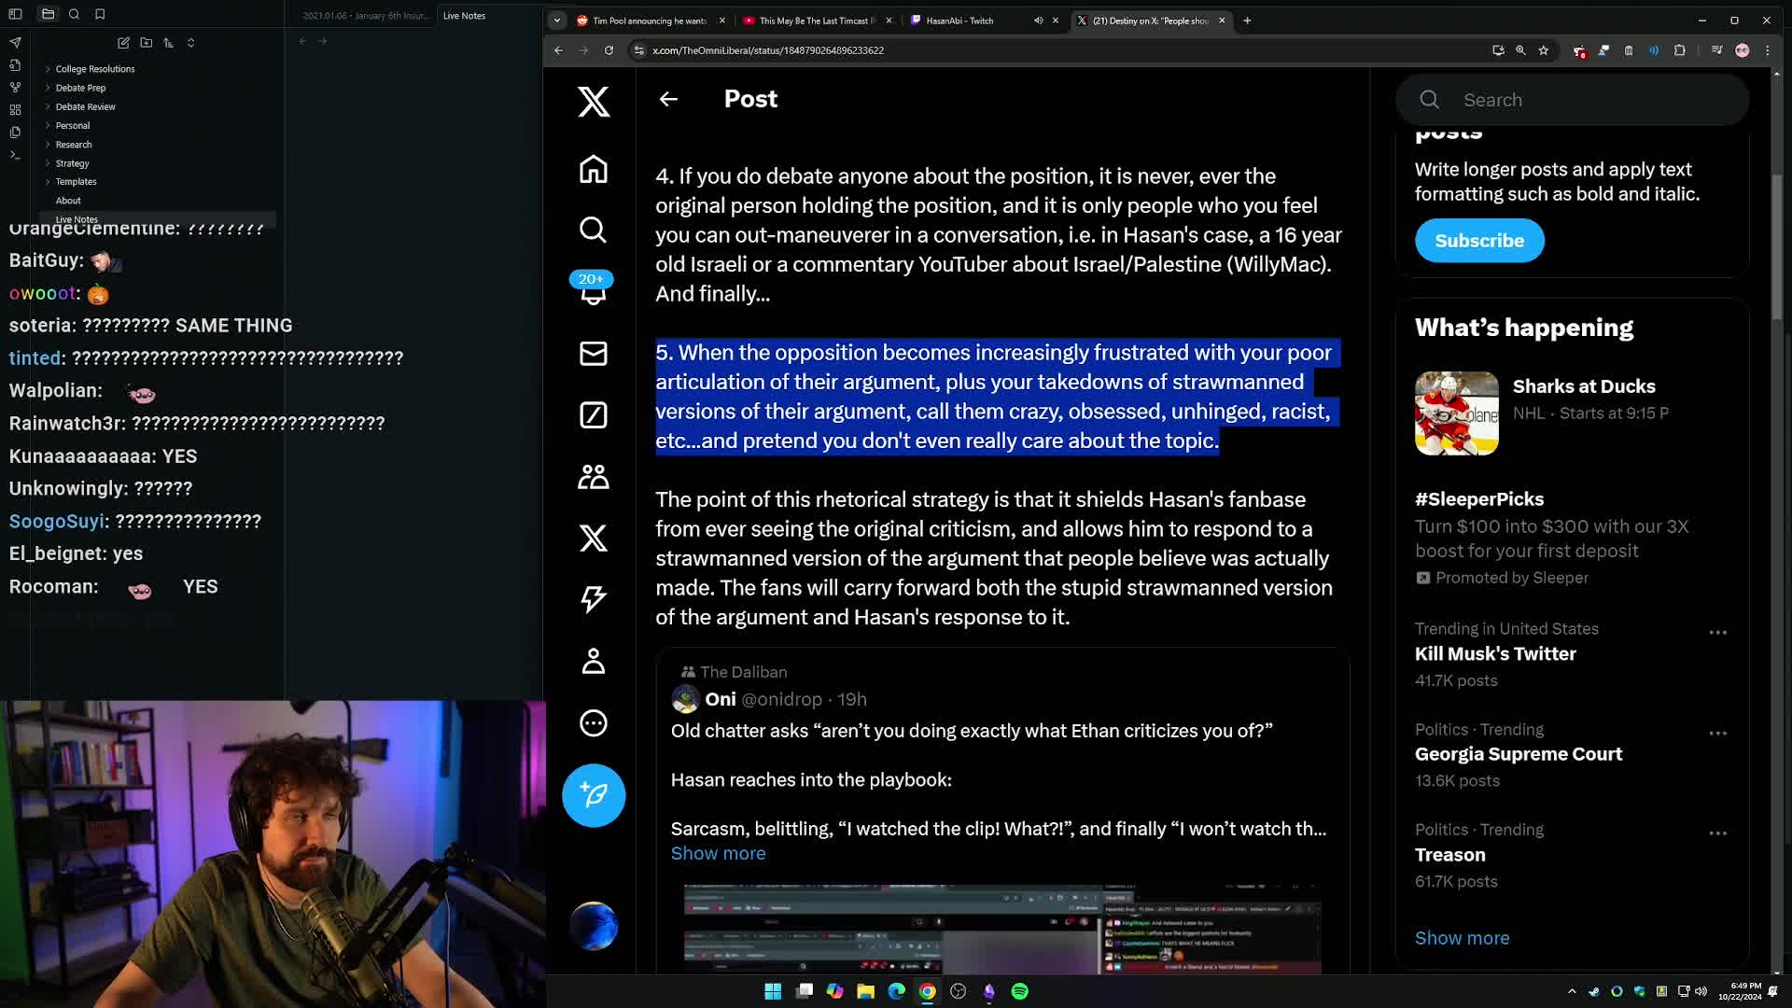Expand Debate Prep folder

tap(80, 88)
